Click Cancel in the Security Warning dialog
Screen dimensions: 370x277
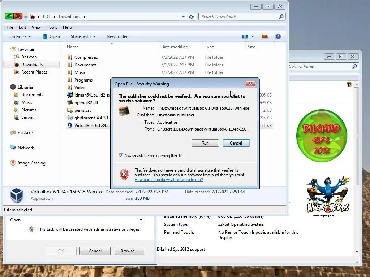pyautogui.click(x=236, y=143)
